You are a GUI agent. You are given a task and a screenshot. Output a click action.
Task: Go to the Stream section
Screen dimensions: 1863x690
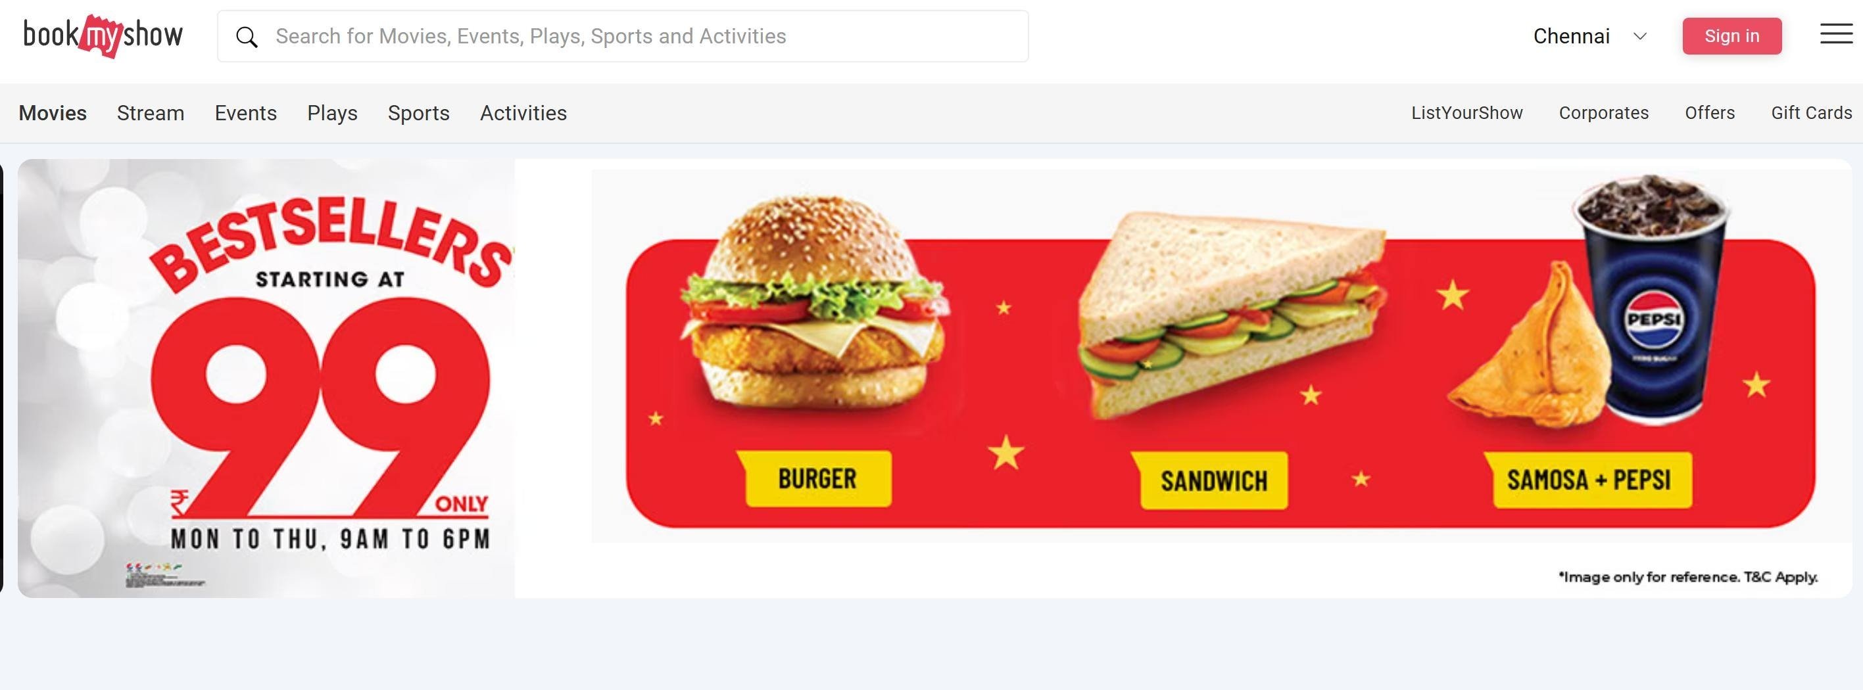(x=151, y=114)
